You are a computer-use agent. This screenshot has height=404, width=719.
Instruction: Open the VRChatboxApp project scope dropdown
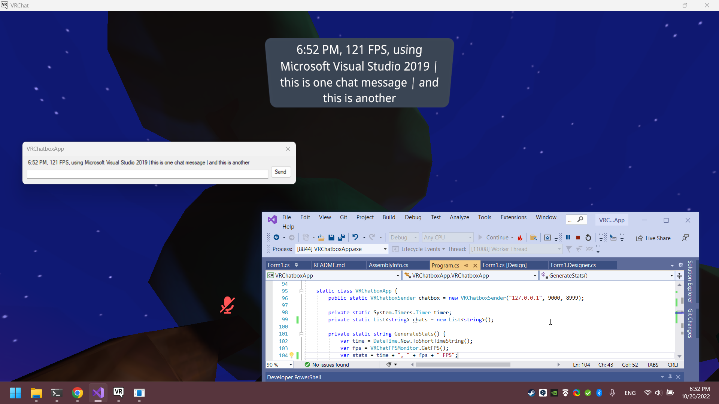398,276
